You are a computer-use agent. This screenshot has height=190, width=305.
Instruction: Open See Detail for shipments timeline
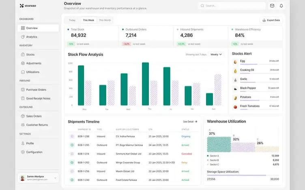pos(190,122)
